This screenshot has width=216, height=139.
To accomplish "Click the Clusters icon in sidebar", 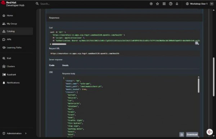I will [4, 66].
